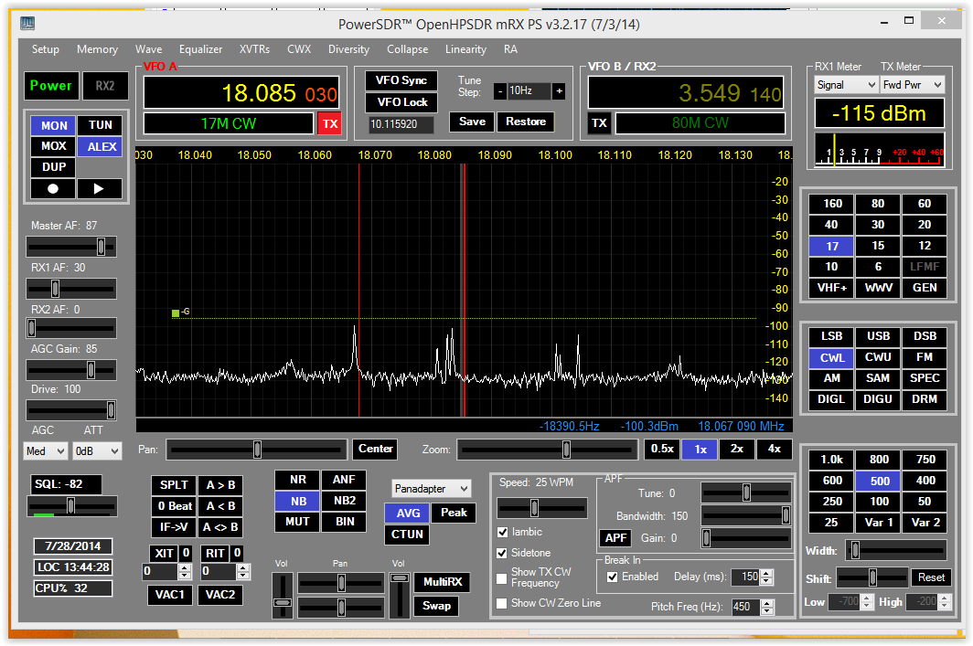Open the AGC Med dropdown
Viewport: 973px width, 646px height.
(46, 451)
